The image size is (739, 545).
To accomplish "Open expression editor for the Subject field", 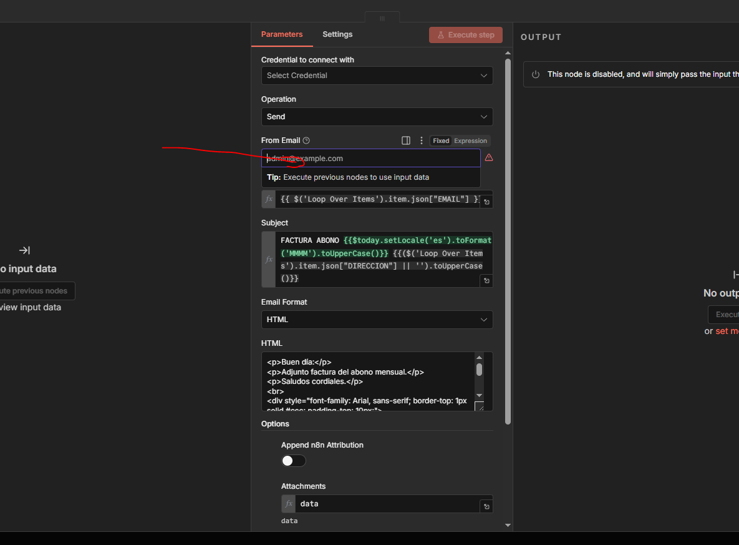I will [x=486, y=281].
